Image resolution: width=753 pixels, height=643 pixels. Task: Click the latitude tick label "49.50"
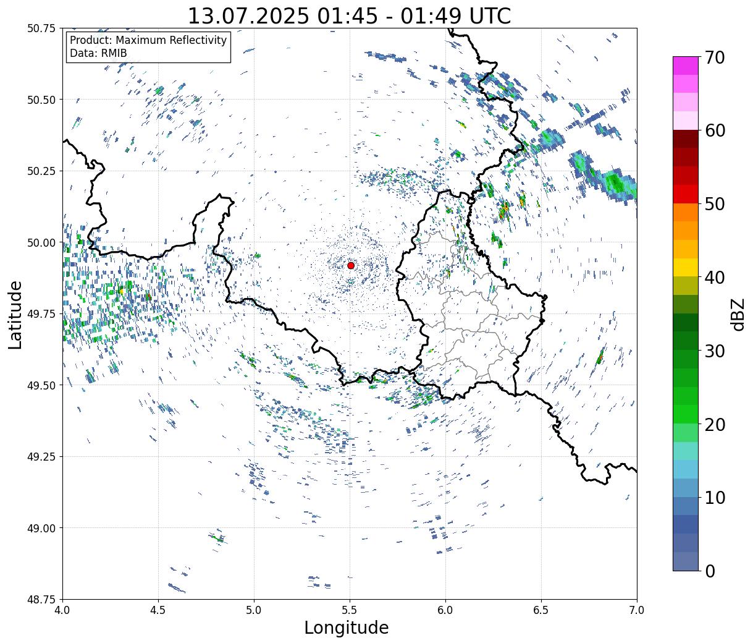pos(41,385)
